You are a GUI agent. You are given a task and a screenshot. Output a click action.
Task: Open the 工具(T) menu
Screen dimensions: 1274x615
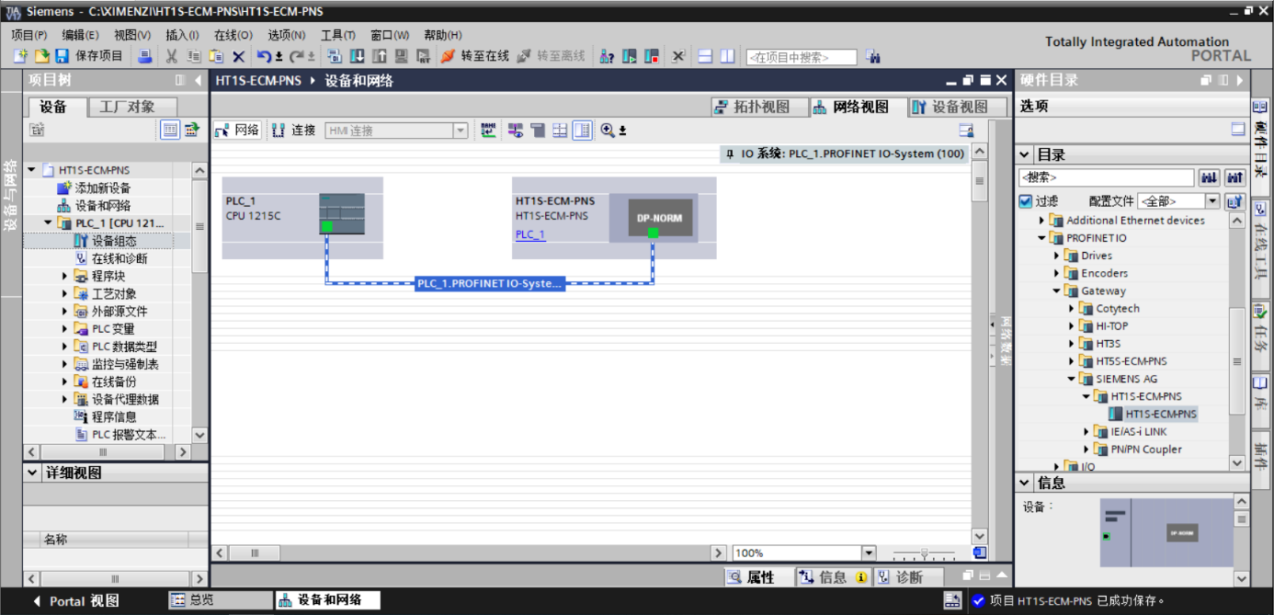click(338, 35)
